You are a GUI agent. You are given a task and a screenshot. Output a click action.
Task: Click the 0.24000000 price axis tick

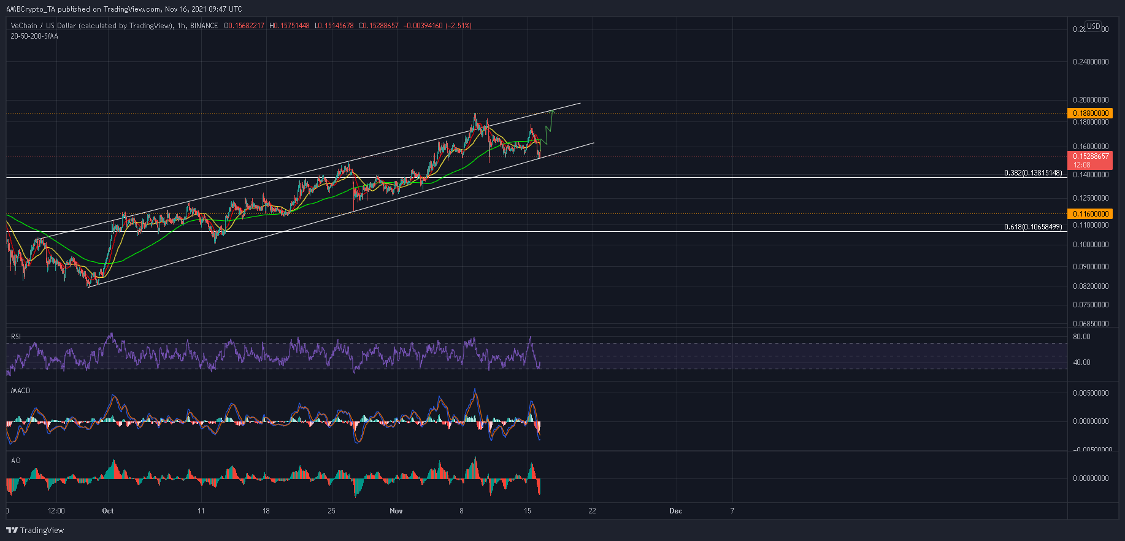point(1091,62)
